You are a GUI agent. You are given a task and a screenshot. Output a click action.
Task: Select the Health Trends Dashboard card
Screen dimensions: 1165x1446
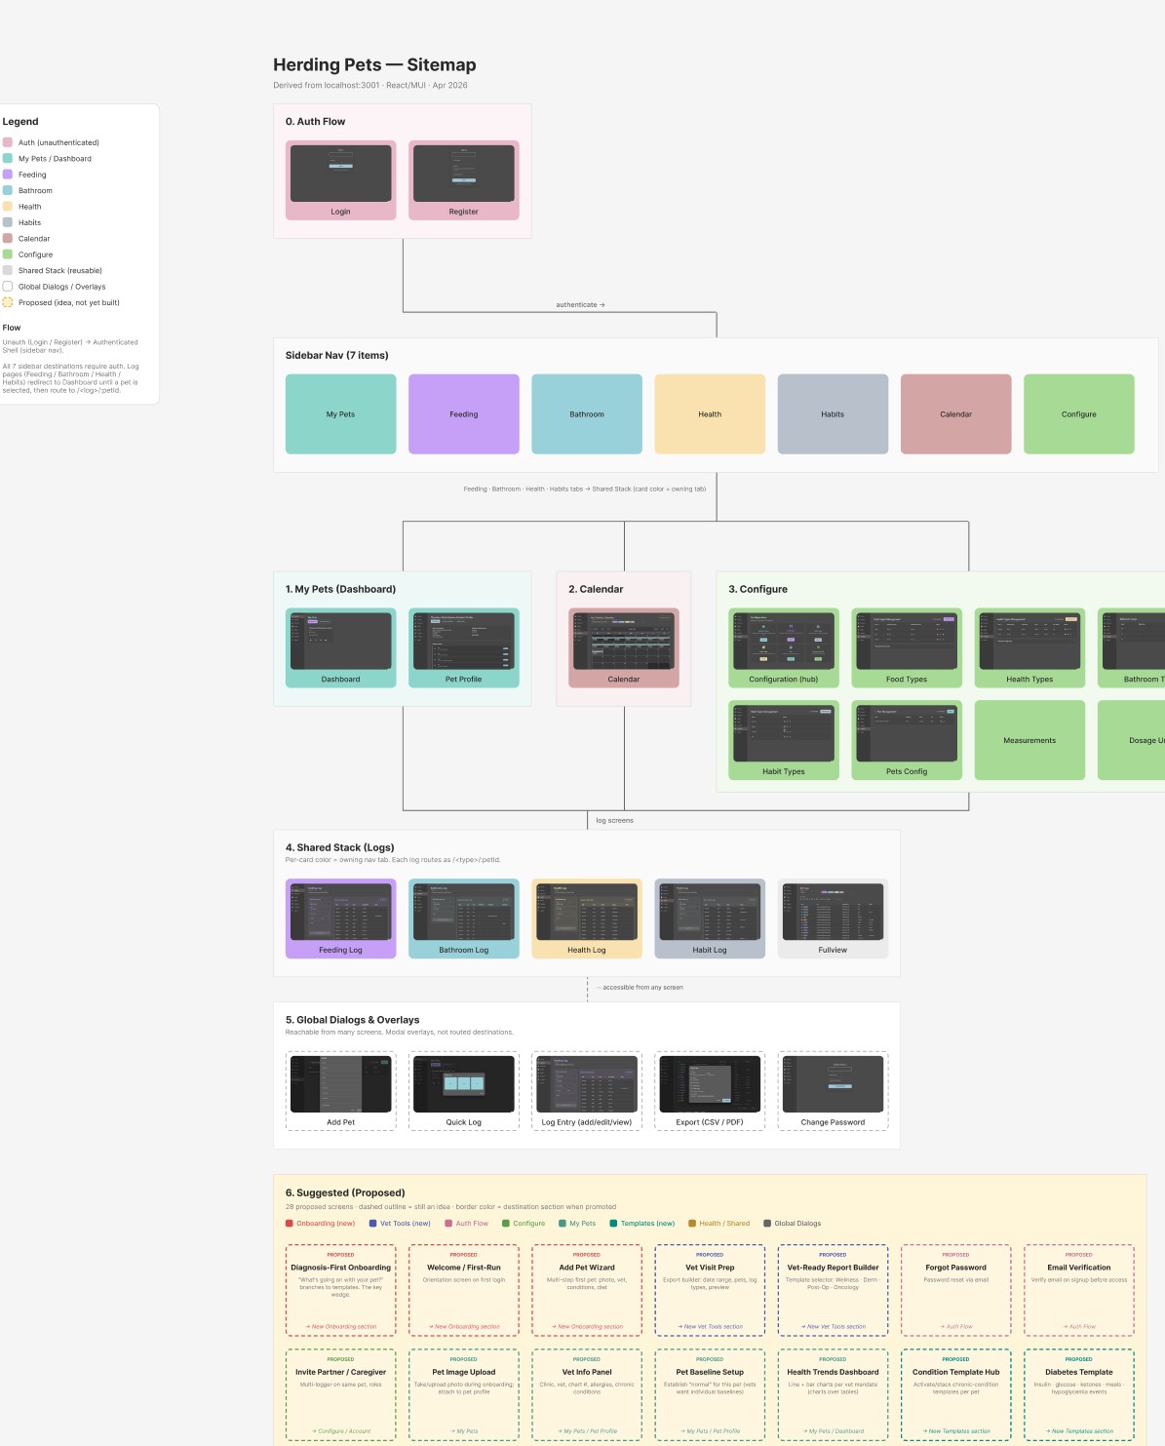(833, 1394)
